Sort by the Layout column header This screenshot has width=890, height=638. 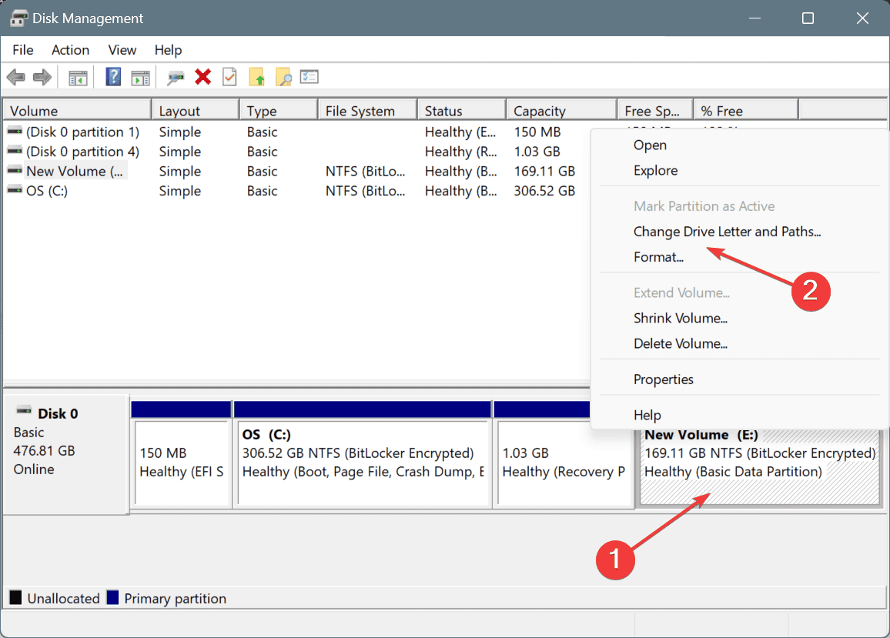pos(196,111)
